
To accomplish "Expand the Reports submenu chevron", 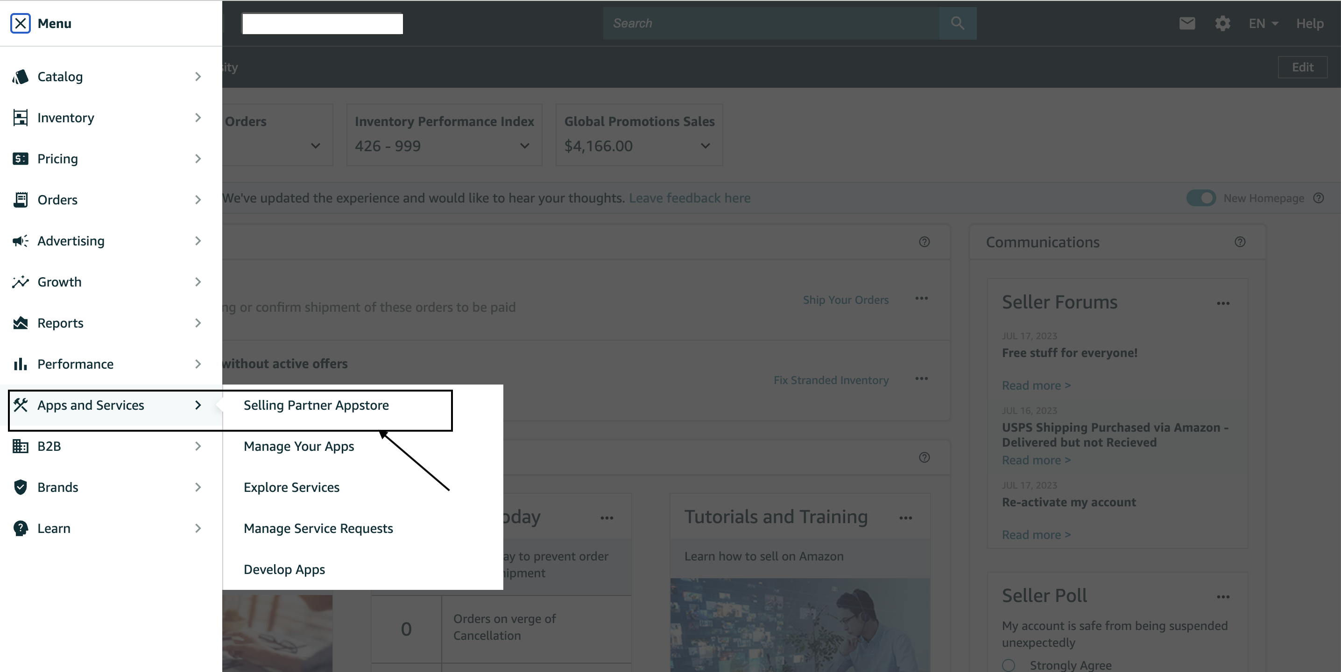I will (x=198, y=323).
